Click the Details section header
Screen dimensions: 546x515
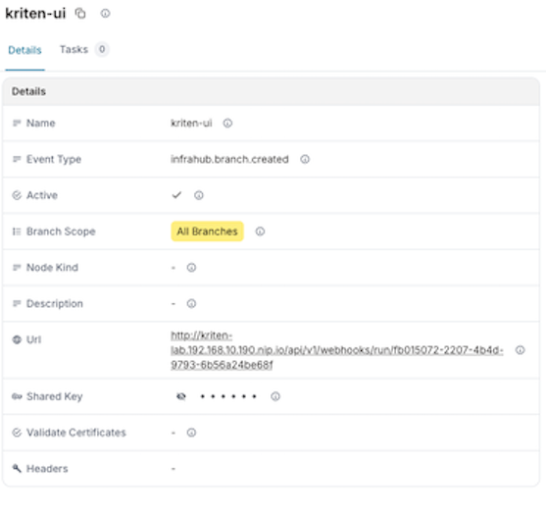[x=271, y=91]
